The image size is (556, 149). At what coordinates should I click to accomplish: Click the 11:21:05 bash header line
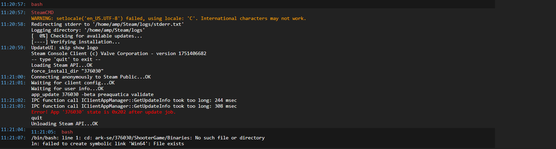click(x=52, y=132)
